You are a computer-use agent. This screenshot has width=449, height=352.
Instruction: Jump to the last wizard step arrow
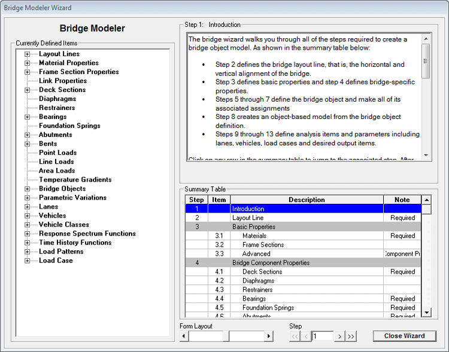point(351,336)
